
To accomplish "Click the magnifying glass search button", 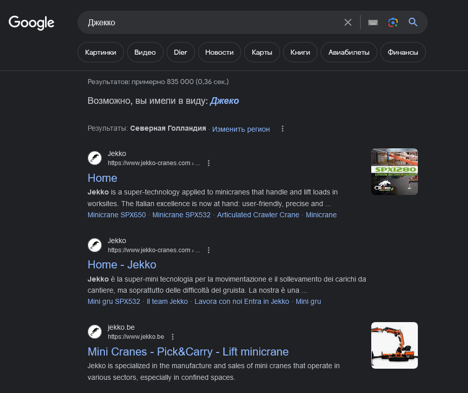I will (413, 22).
